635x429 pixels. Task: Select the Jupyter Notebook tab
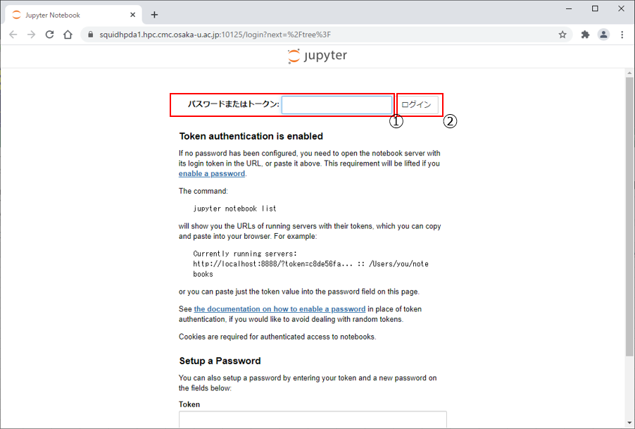point(67,15)
